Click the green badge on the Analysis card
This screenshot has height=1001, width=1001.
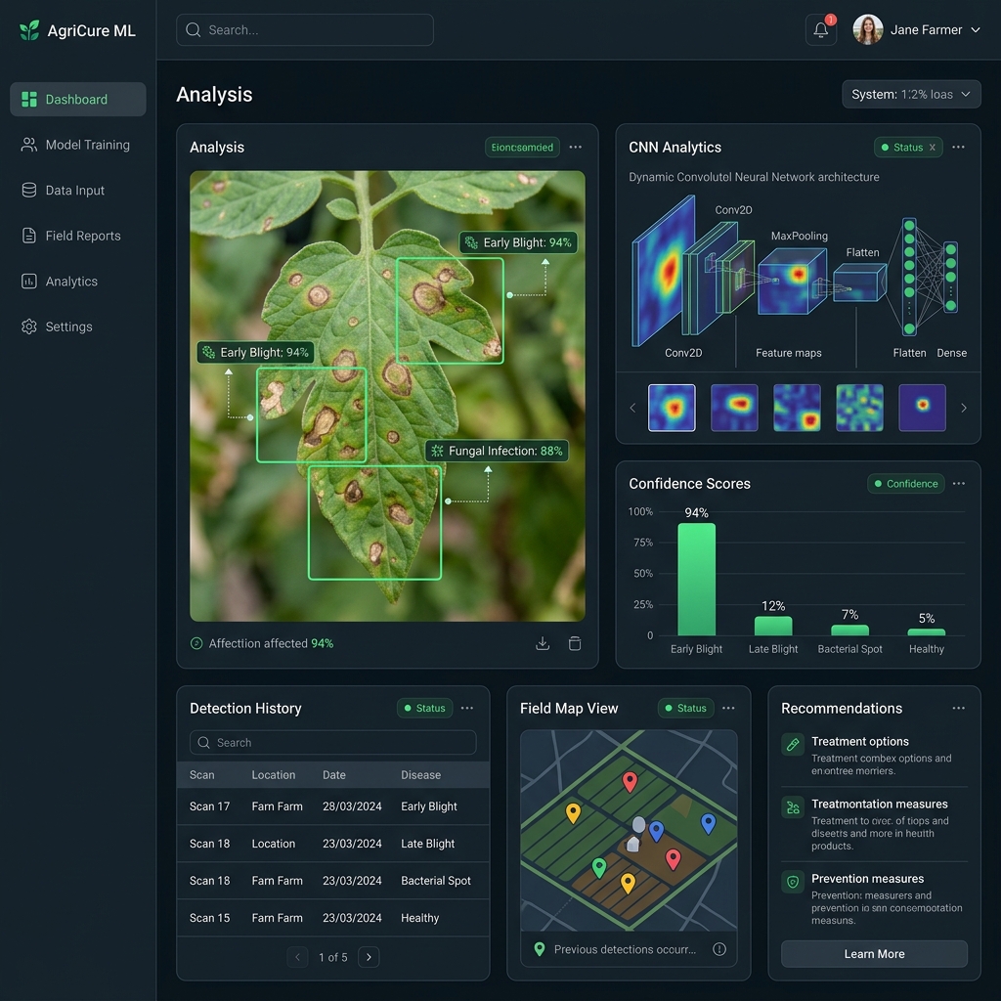[522, 147]
